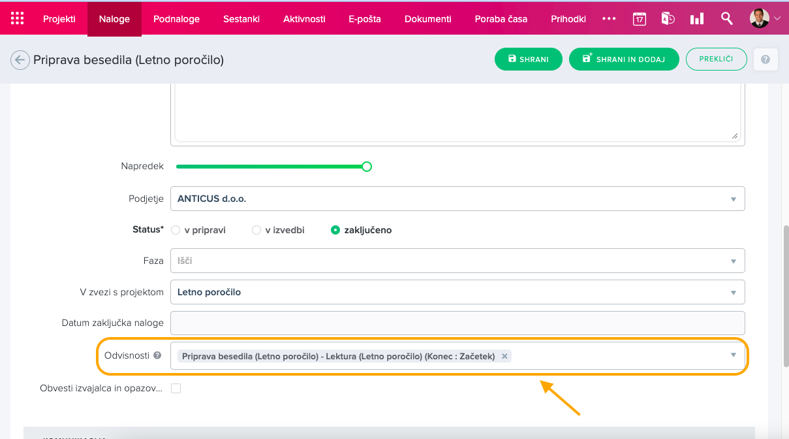789x439 pixels.
Task: Expand the Podjetje dropdown
Action: click(x=733, y=199)
